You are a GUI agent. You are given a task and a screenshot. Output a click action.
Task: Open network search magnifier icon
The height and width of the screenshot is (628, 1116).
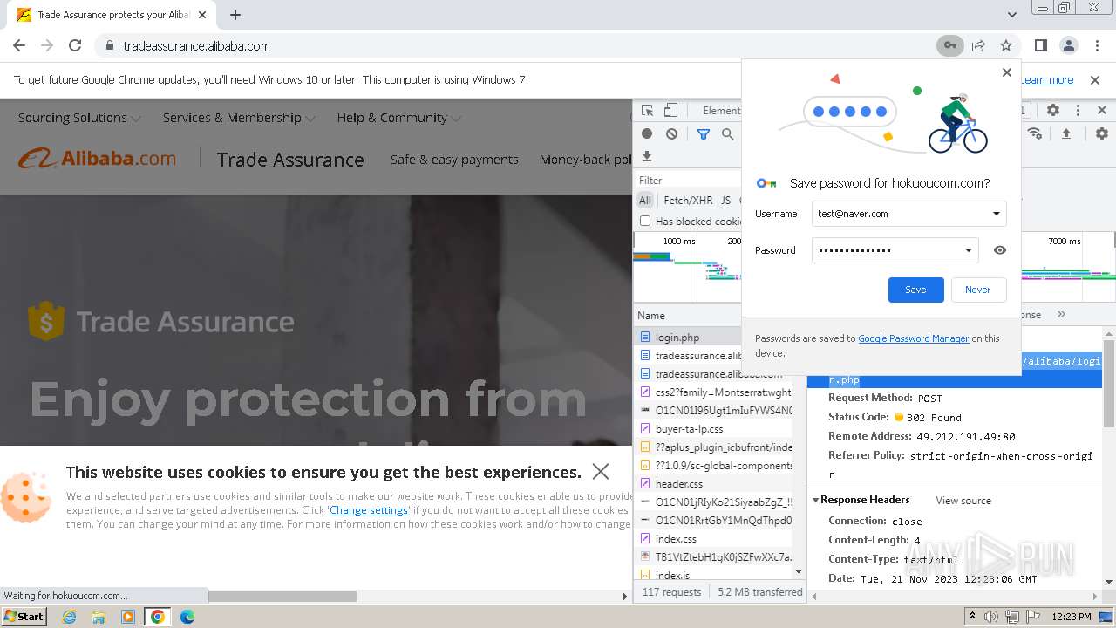pyautogui.click(x=727, y=133)
